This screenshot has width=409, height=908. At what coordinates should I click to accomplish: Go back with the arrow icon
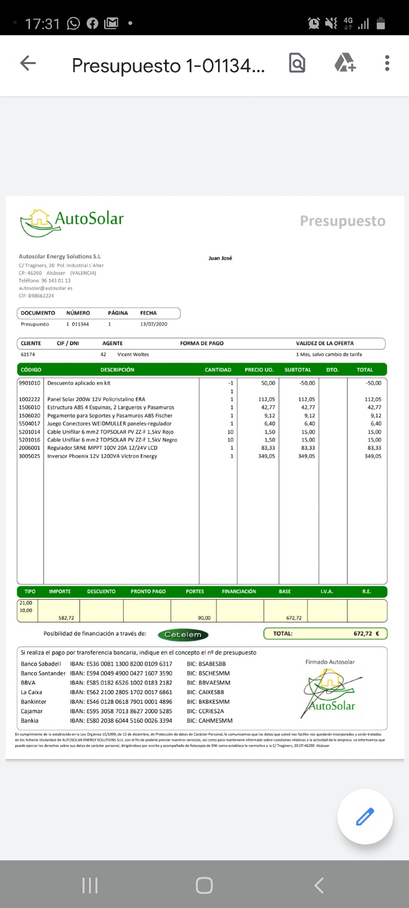[x=28, y=63]
